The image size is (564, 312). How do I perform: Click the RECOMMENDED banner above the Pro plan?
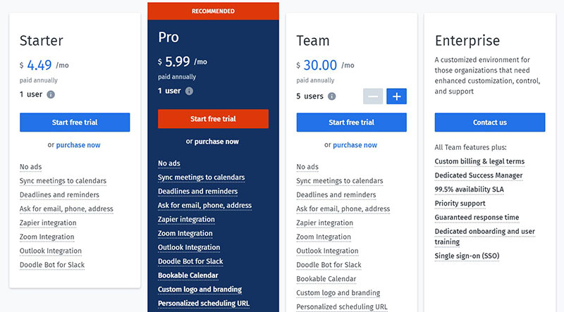tap(213, 11)
